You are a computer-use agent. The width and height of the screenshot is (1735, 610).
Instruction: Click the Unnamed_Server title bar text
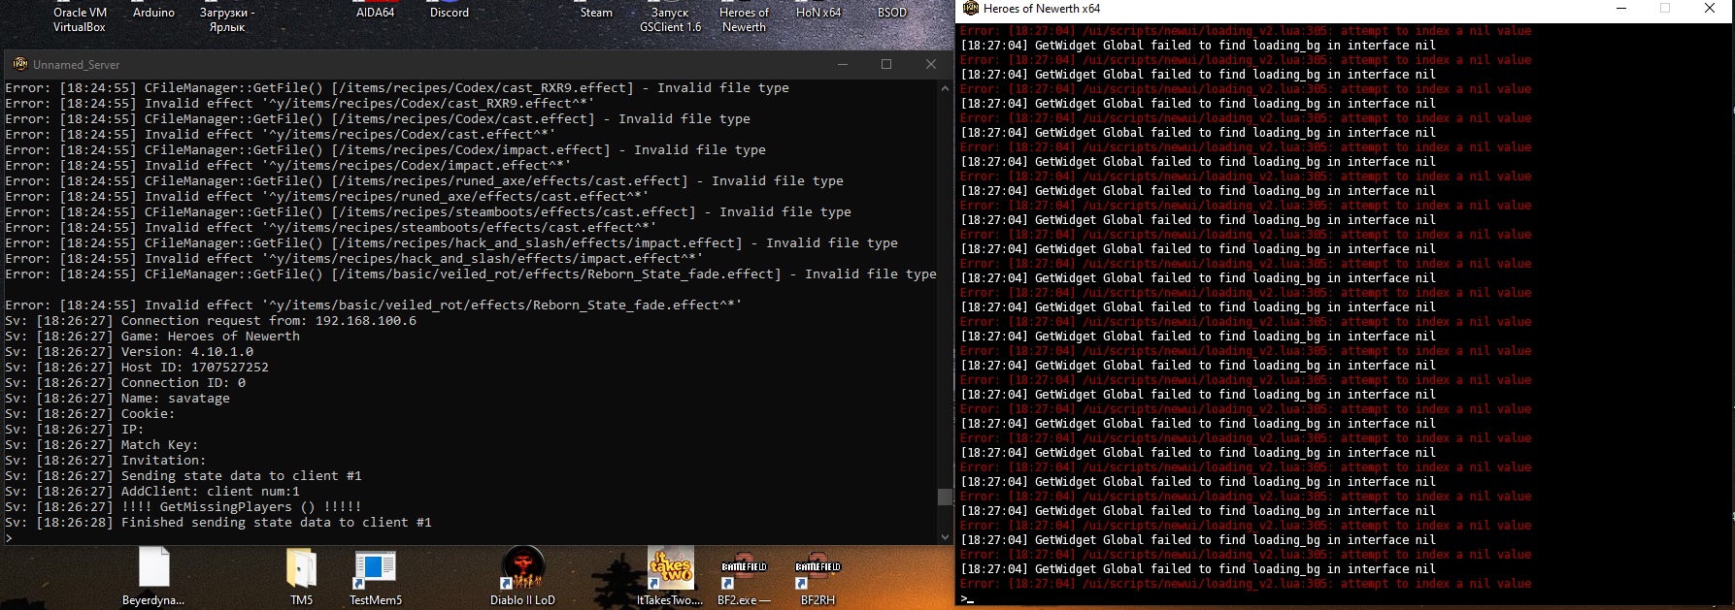tap(77, 65)
